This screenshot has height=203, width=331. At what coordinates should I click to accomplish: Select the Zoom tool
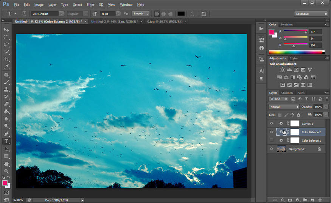point(6,171)
